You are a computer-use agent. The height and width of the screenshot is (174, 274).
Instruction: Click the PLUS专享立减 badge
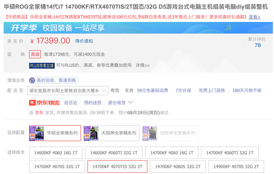(42, 66)
